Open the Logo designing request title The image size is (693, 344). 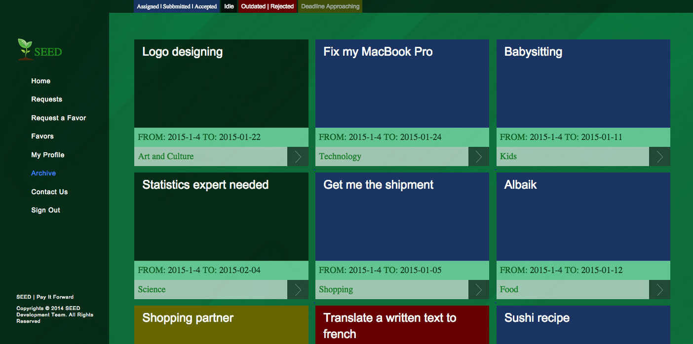tap(182, 52)
